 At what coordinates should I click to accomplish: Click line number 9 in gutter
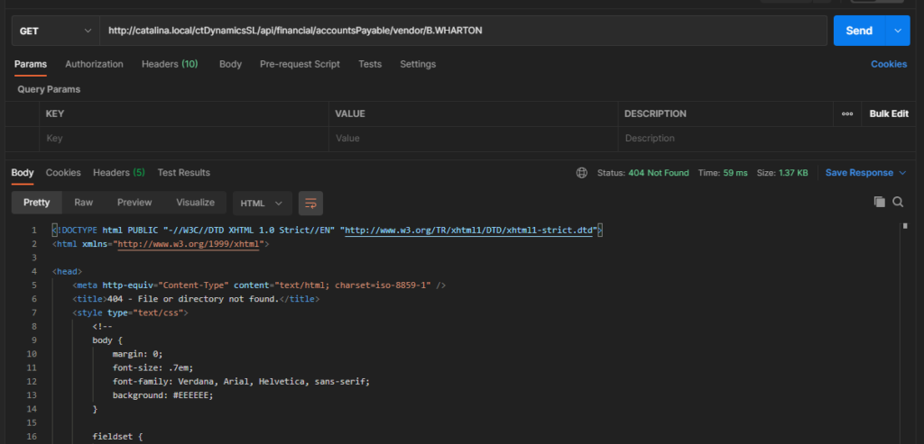coord(34,340)
